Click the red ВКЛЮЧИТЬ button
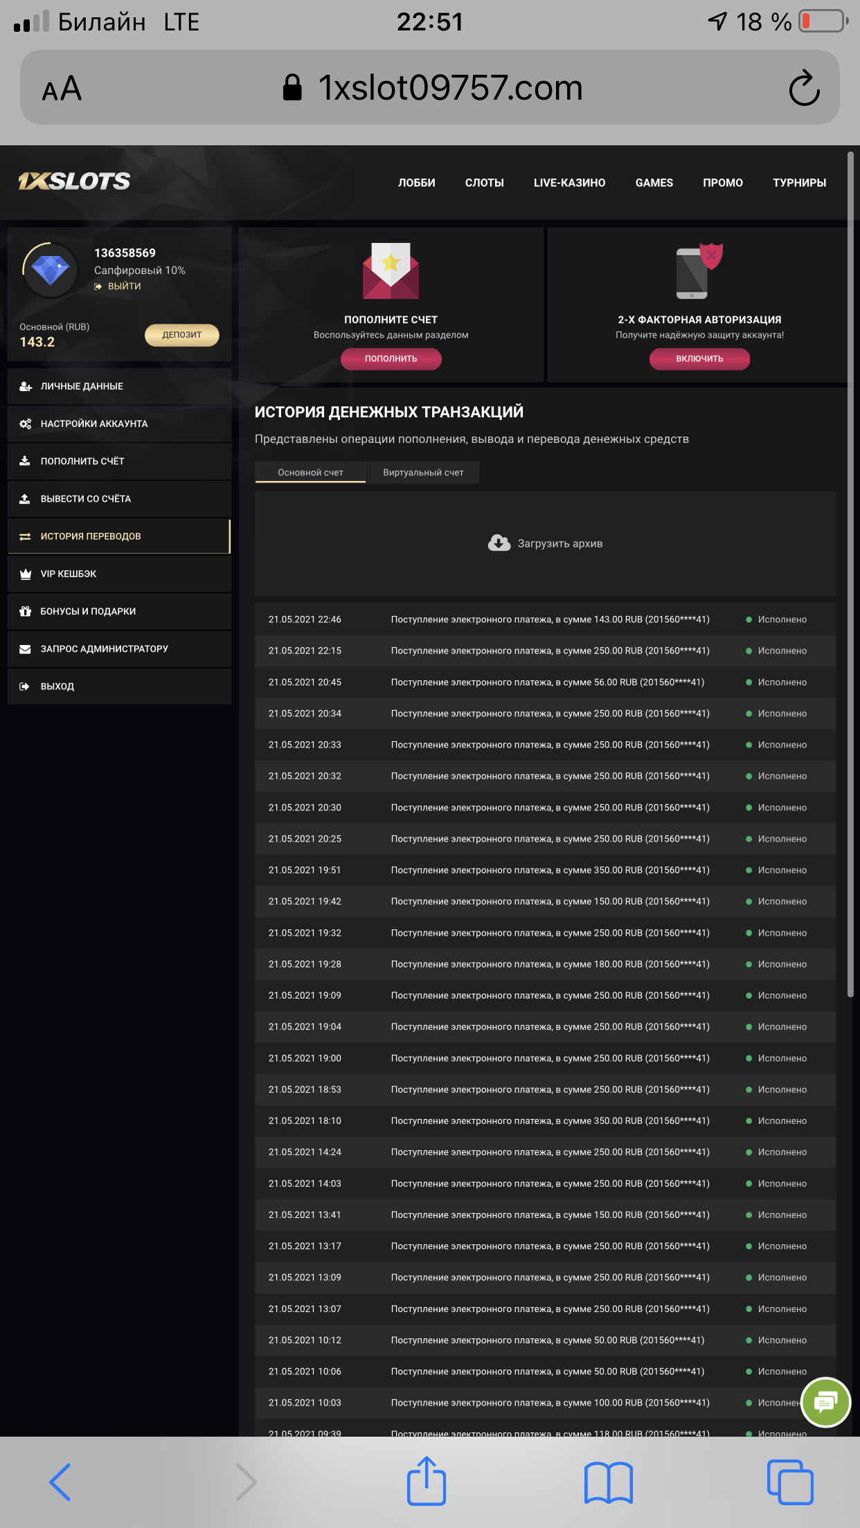The height and width of the screenshot is (1528, 860). 699,358
